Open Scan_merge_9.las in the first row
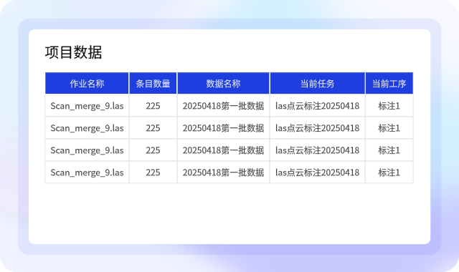Screen dimensions: 459x272 (x=87, y=106)
